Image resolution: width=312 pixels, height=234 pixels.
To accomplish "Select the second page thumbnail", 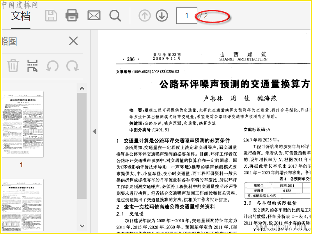I will (22, 205).
